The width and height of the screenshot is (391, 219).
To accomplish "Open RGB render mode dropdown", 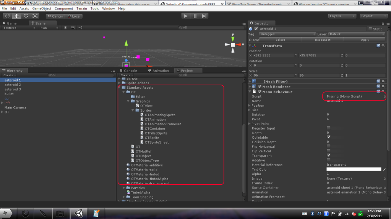I will click(49, 28).
